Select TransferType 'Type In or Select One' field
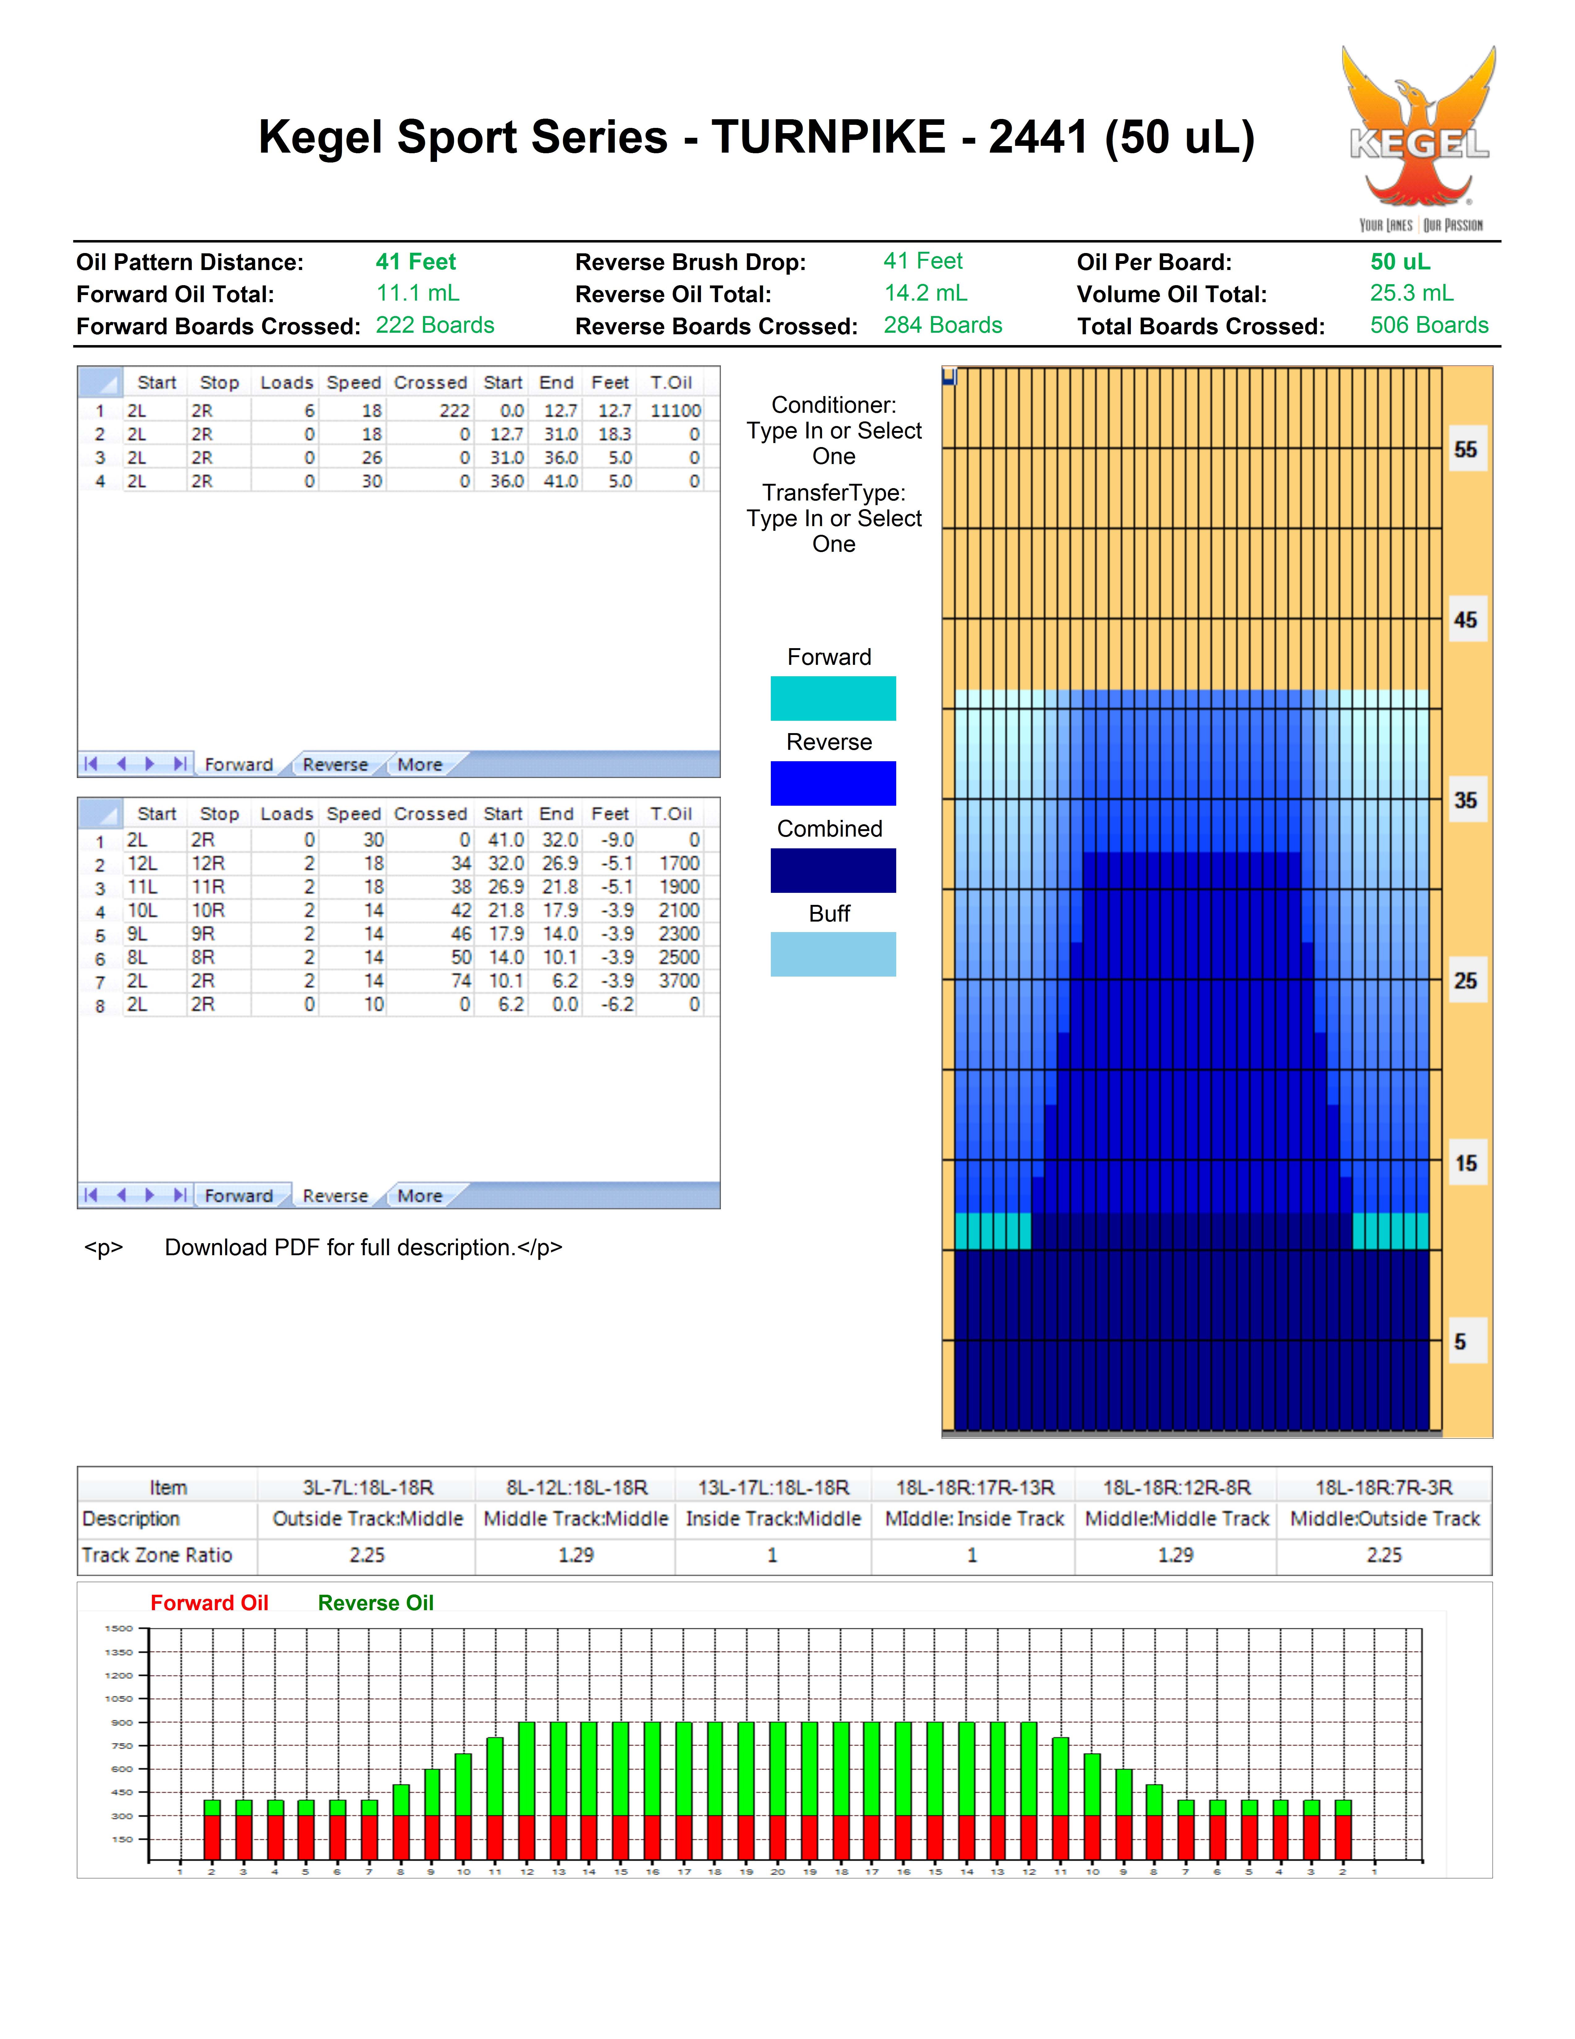The height and width of the screenshot is (2039, 1575). 834,531
